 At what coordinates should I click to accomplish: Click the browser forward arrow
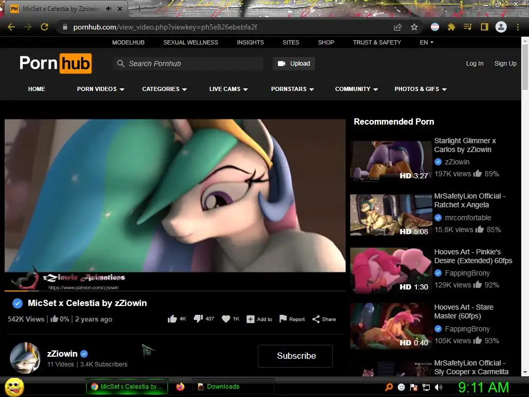[28, 27]
